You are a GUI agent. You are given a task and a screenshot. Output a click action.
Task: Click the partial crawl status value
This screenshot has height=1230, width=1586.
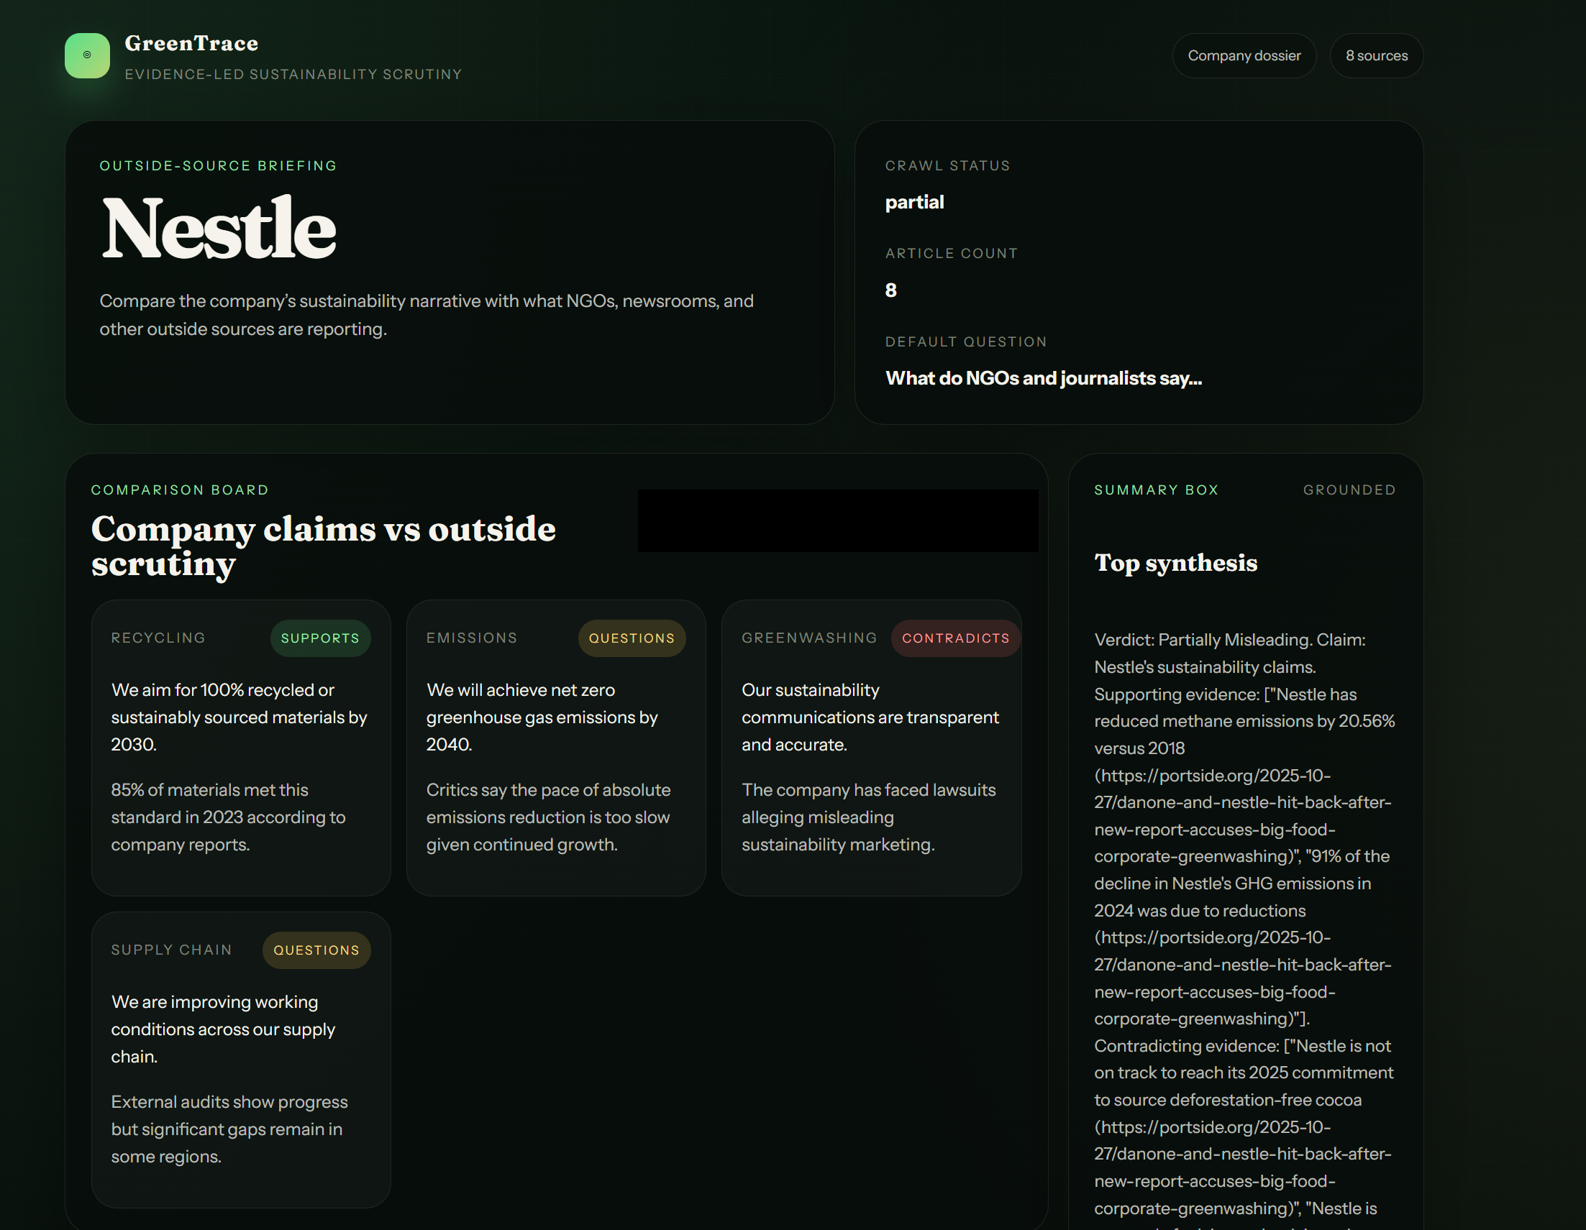(x=913, y=202)
